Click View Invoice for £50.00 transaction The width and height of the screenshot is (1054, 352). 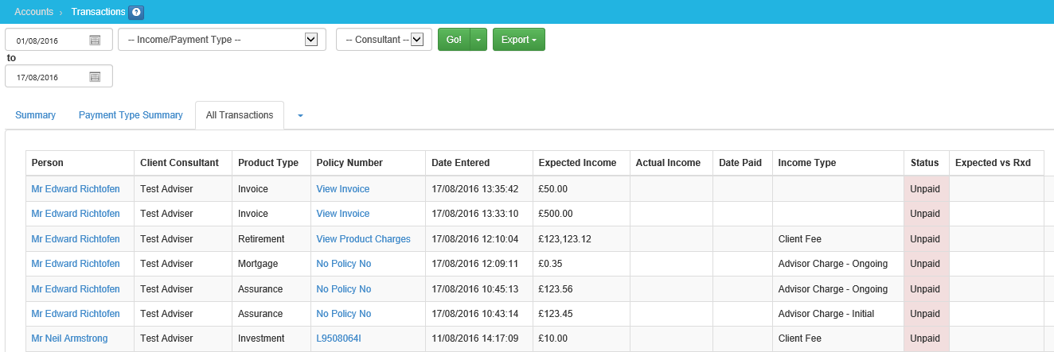pyautogui.click(x=342, y=189)
